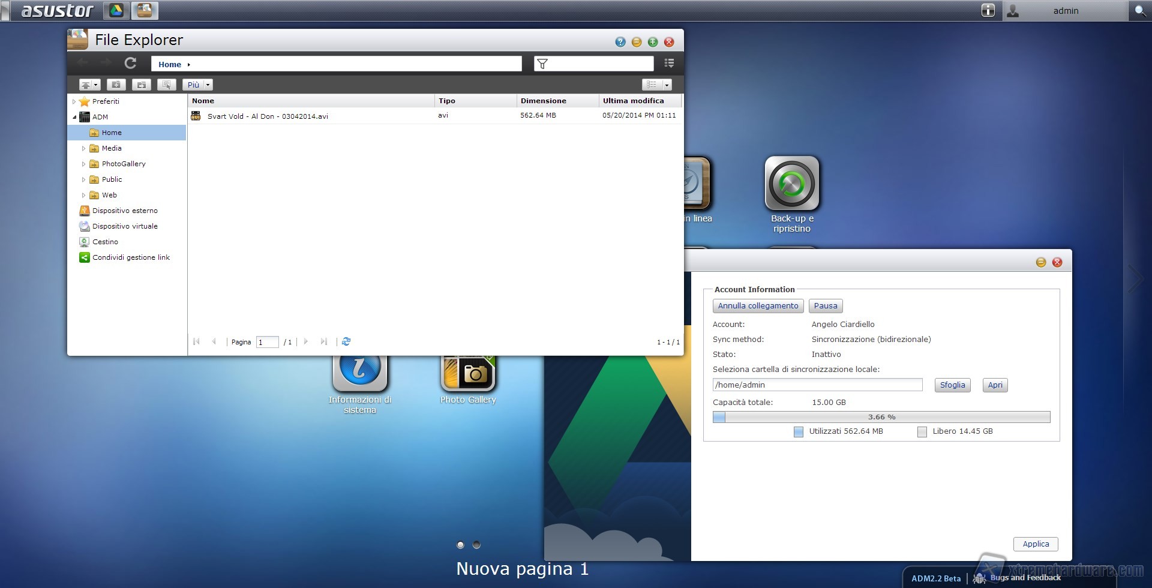The width and height of the screenshot is (1152, 588).
Task: Expand the Media folder tree node
Action: pyautogui.click(x=83, y=148)
